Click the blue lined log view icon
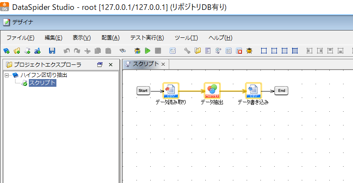The height and width of the screenshot is (183, 353). [x=229, y=51]
